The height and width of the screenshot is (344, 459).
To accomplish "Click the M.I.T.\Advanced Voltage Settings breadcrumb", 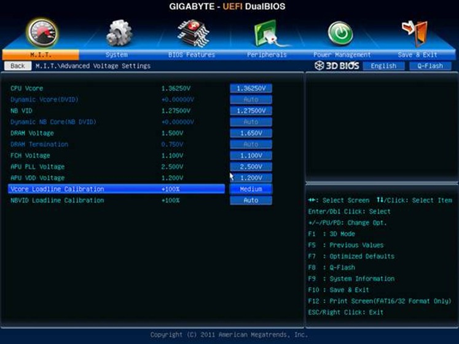I will click(x=93, y=66).
